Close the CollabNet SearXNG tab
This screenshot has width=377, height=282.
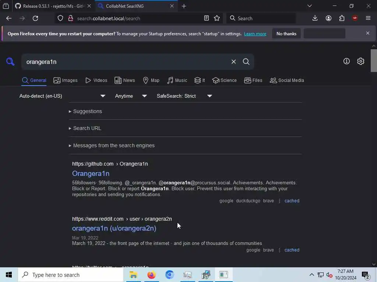pos(172,6)
